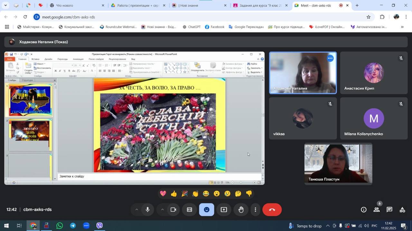Toggle the microphone on or off
412x231 pixels.
click(148, 210)
